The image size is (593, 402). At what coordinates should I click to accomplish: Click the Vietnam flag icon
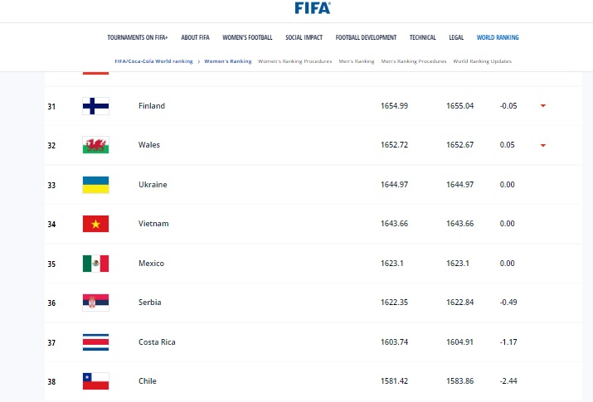95,224
